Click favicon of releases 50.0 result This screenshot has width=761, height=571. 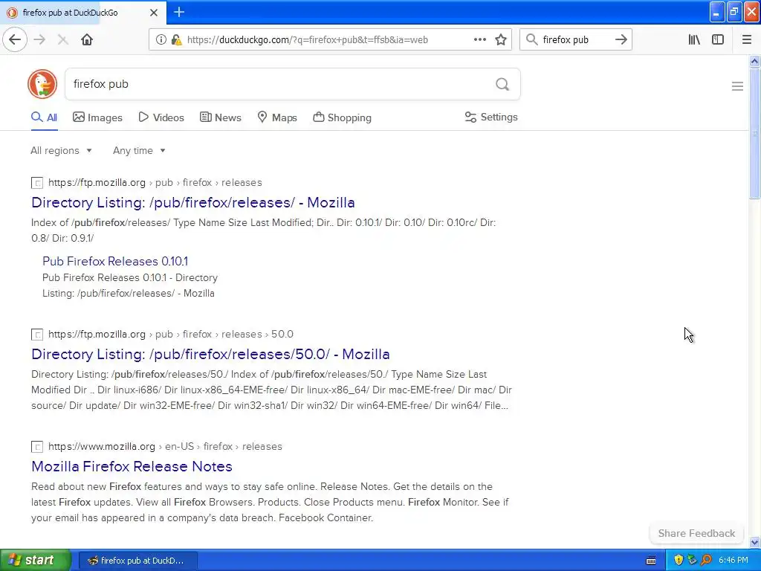click(x=37, y=335)
